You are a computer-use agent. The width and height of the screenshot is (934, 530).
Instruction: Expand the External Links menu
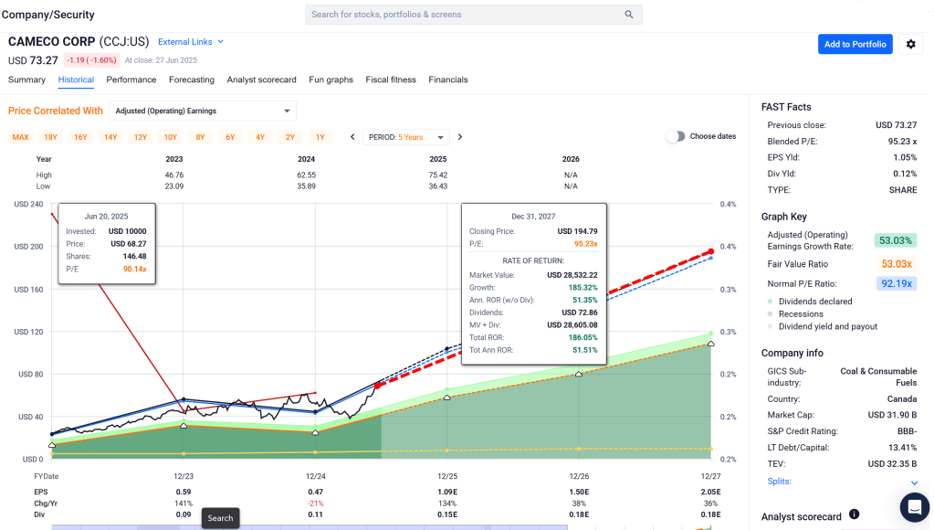pos(191,42)
